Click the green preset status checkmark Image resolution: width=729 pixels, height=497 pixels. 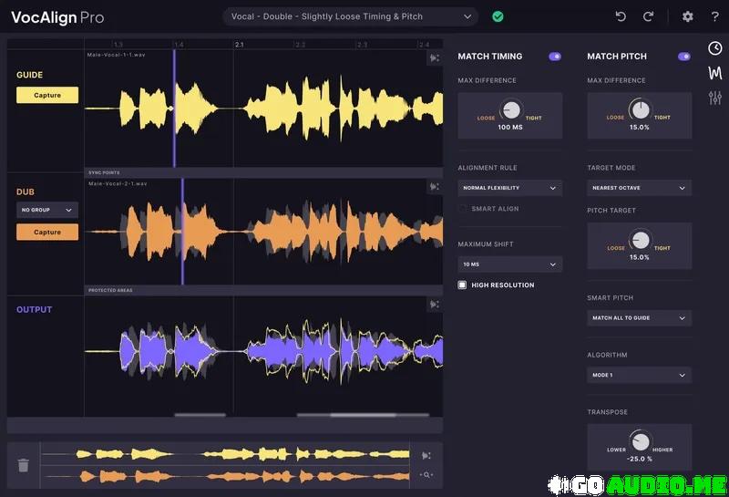pos(498,16)
